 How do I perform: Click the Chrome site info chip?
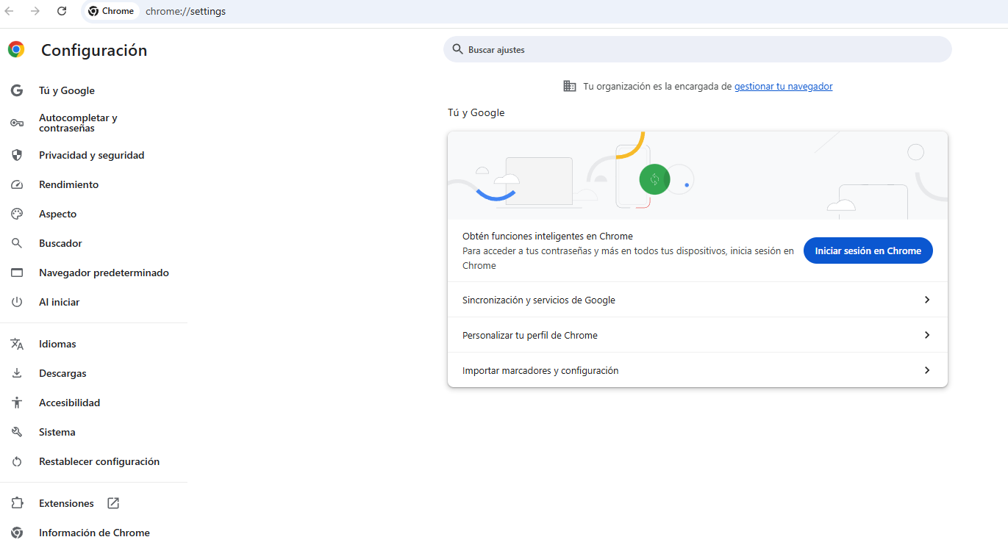[111, 11]
